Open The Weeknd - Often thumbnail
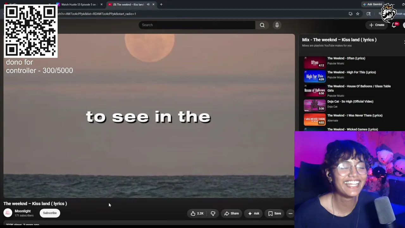The width and height of the screenshot is (405, 228). click(x=315, y=62)
